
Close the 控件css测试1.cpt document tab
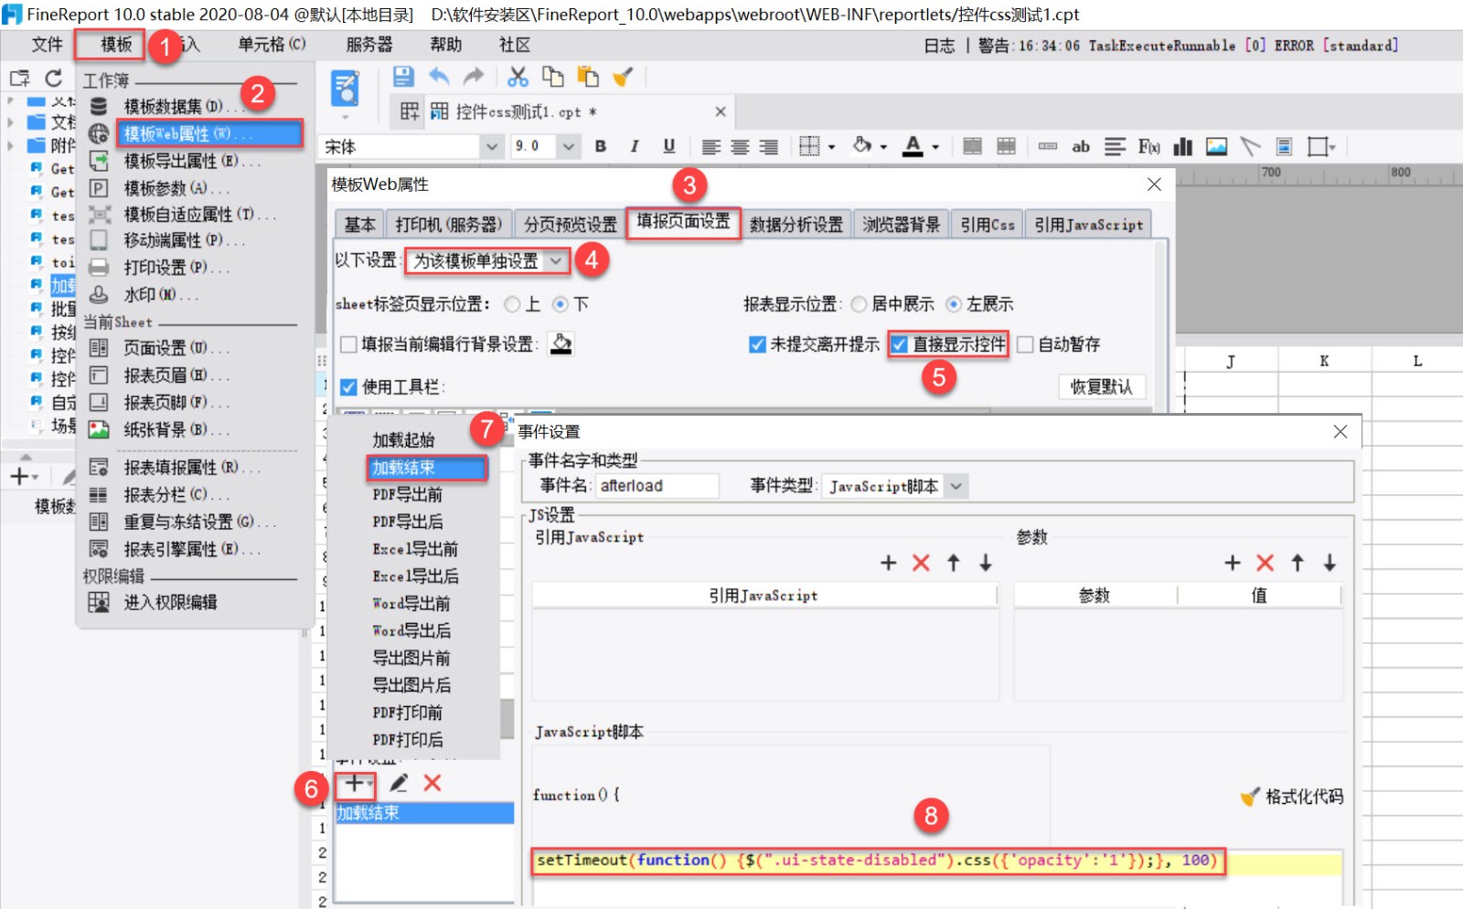(x=721, y=111)
